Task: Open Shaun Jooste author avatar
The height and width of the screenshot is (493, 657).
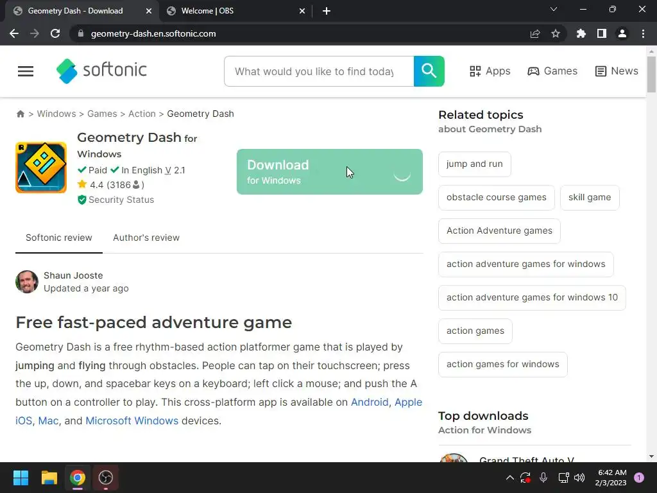Action: click(x=27, y=282)
